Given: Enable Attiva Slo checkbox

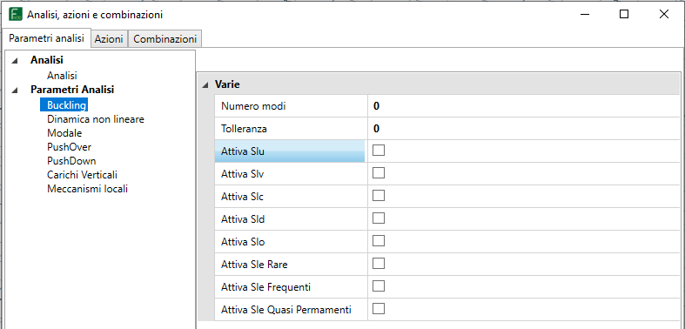Looking at the screenshot, I should tap(379, 241).
